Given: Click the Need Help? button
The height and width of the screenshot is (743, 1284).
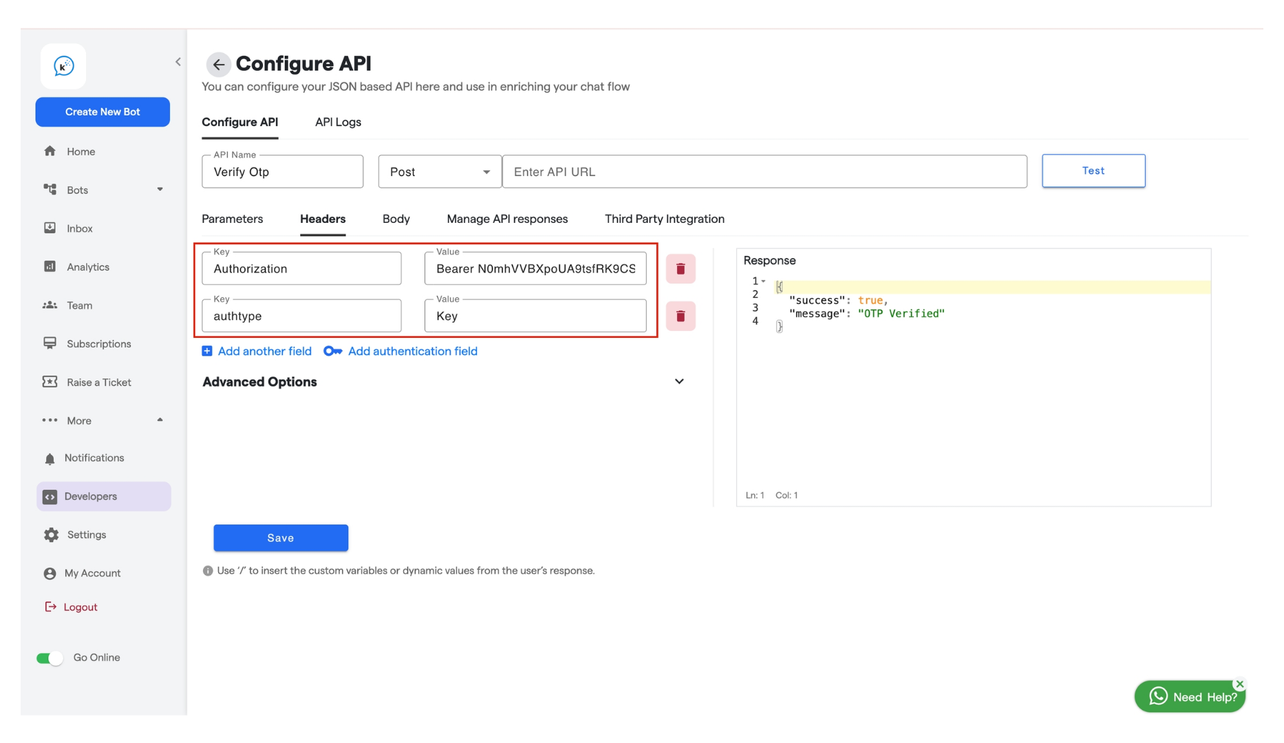Looking at the screenshot, I should pos(1190,696).
